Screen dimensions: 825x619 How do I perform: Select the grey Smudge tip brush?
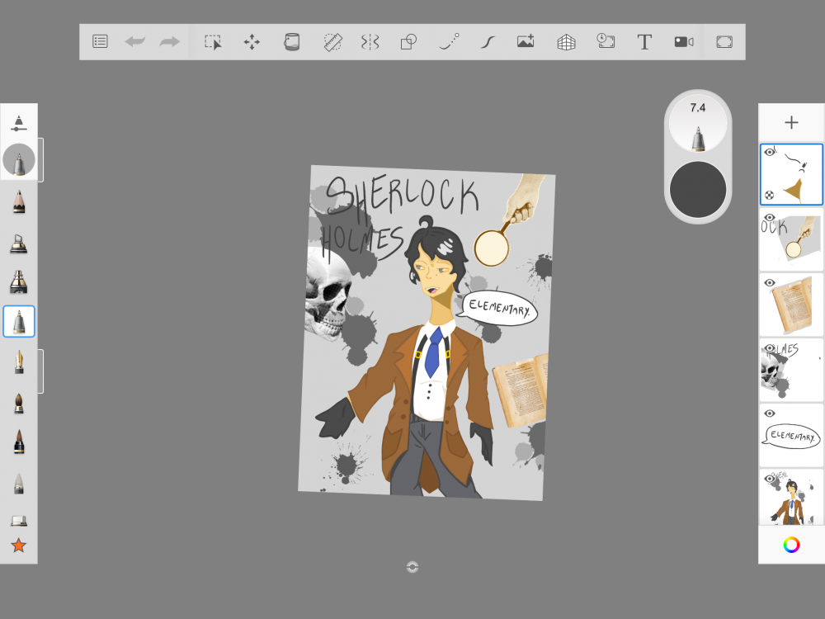click(x=19, y=484)
